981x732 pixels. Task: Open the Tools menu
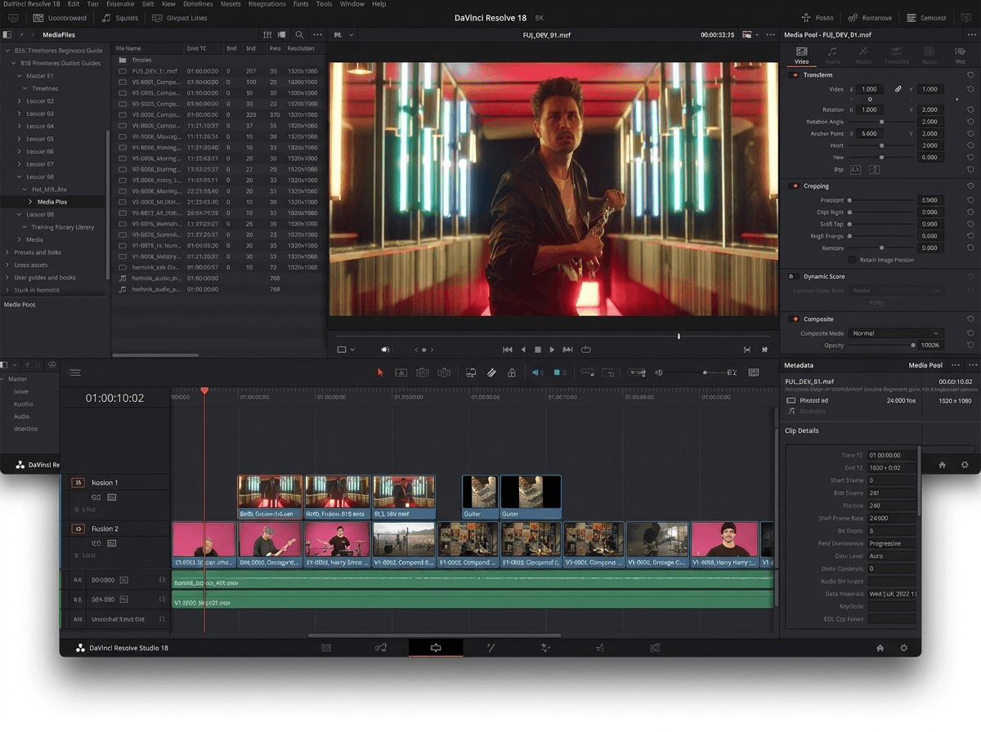(x=325, y=4)
